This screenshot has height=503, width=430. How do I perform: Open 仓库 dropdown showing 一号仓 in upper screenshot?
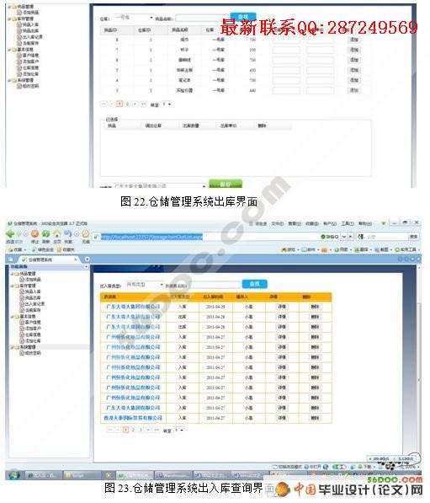pos(134,18)
